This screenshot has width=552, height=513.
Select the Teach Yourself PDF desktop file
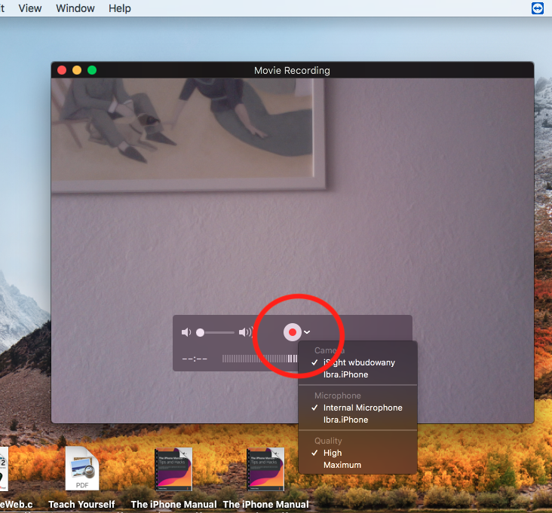pos(81,470)
